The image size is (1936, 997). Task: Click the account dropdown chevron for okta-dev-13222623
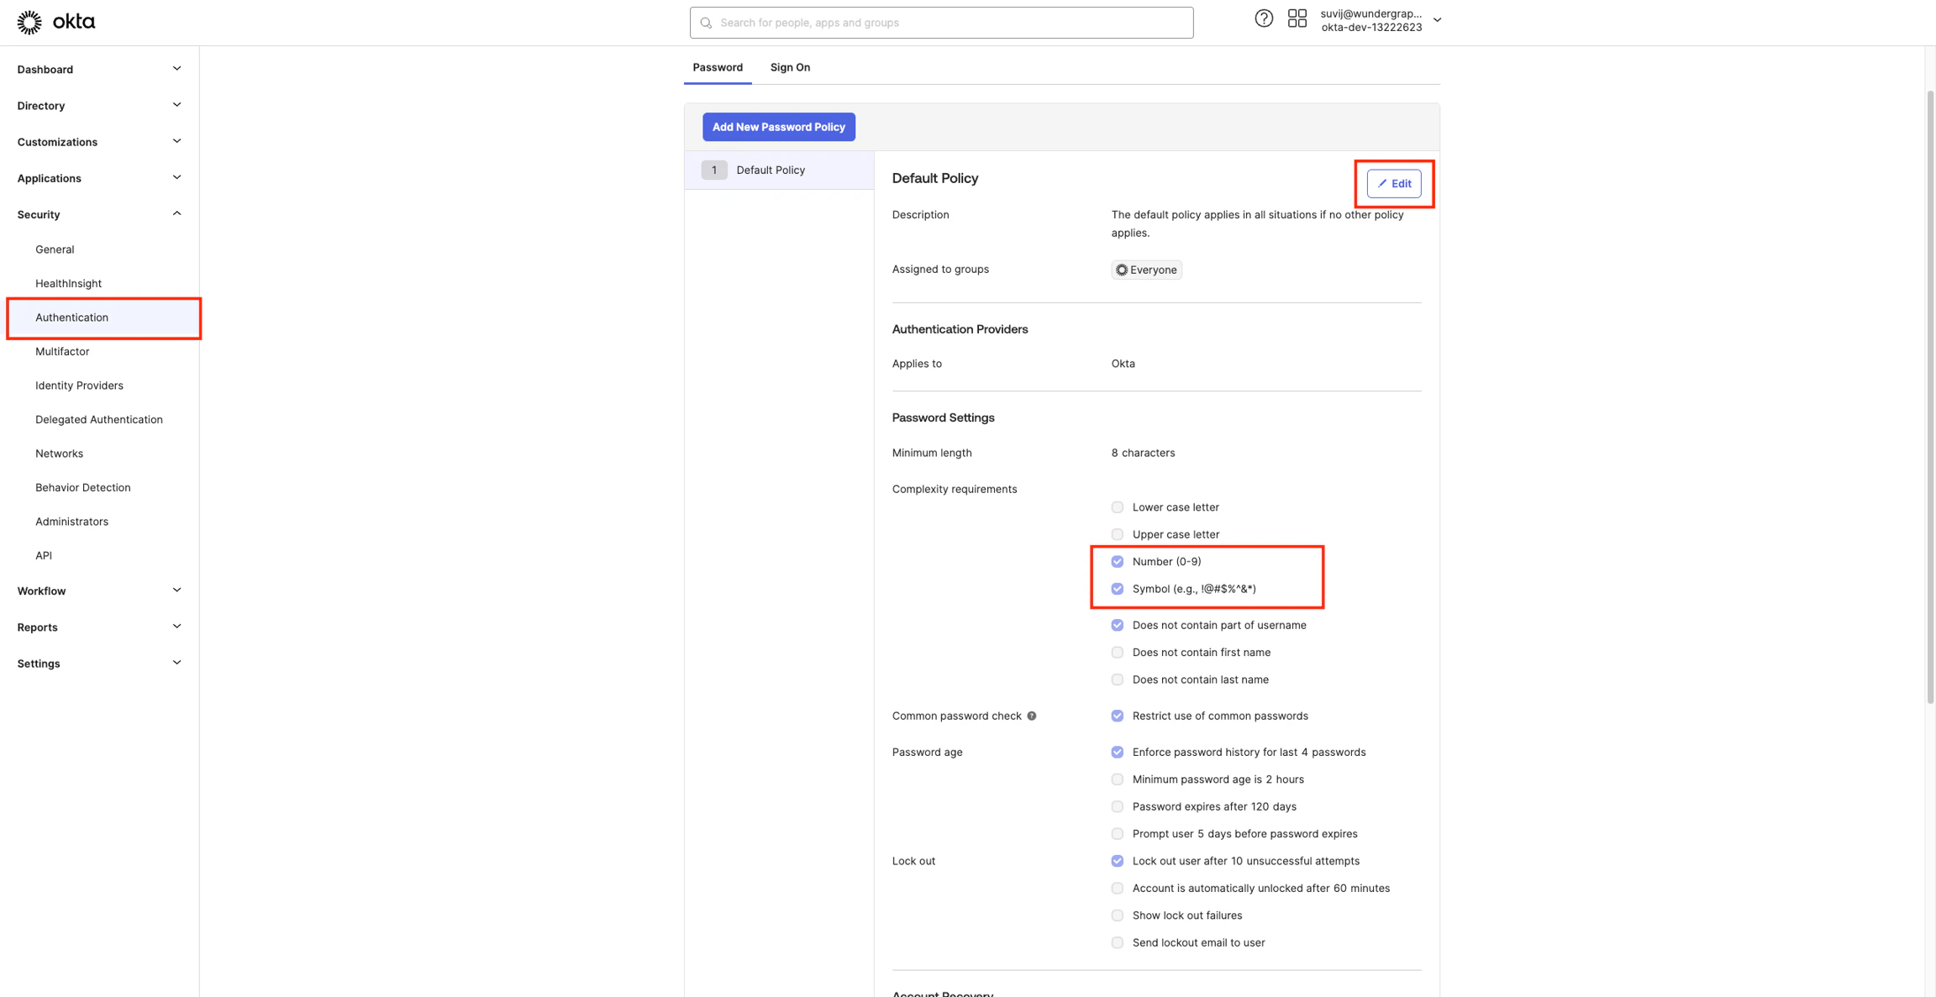[1437, 18]
